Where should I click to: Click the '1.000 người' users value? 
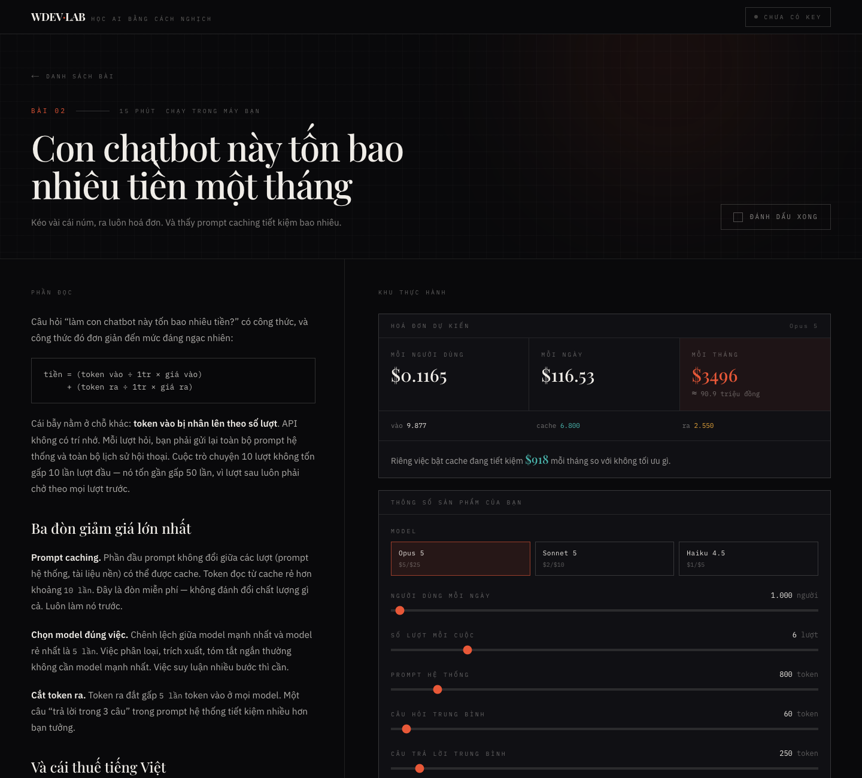click(794, 595)
